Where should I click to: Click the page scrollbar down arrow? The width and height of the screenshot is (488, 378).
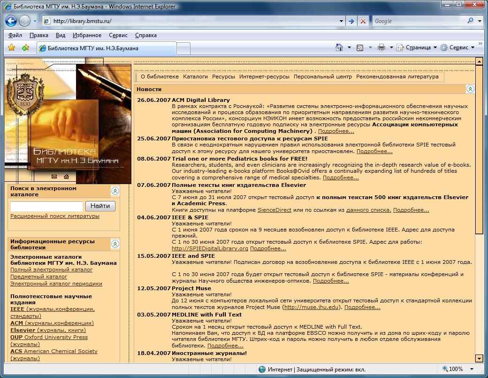(479, 358)
